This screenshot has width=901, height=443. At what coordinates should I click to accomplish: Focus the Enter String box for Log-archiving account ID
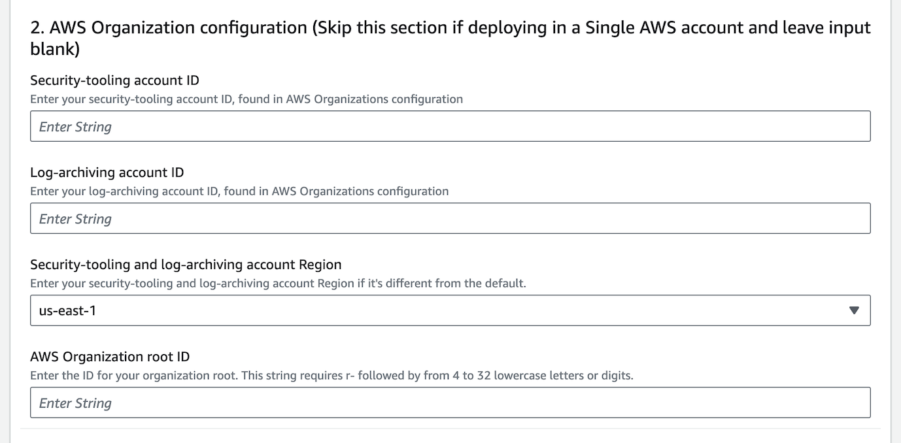75,218
